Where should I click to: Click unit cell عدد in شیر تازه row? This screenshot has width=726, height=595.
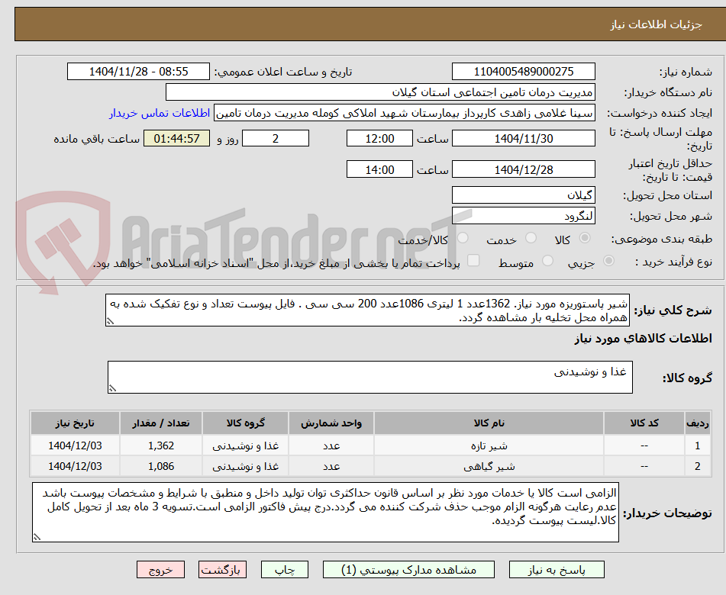pyautogui.click(x=331, y=445)
